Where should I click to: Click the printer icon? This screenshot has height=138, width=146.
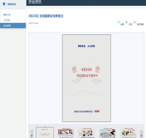pyautogui.click(x=126, y=22)
